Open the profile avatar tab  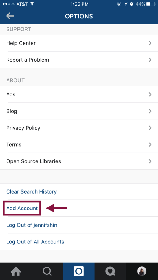[x=142, y=271]
